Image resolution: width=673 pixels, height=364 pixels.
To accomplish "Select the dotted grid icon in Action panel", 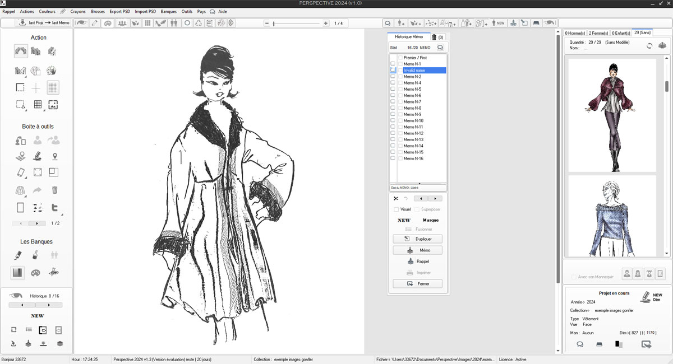I will (53, 87).
